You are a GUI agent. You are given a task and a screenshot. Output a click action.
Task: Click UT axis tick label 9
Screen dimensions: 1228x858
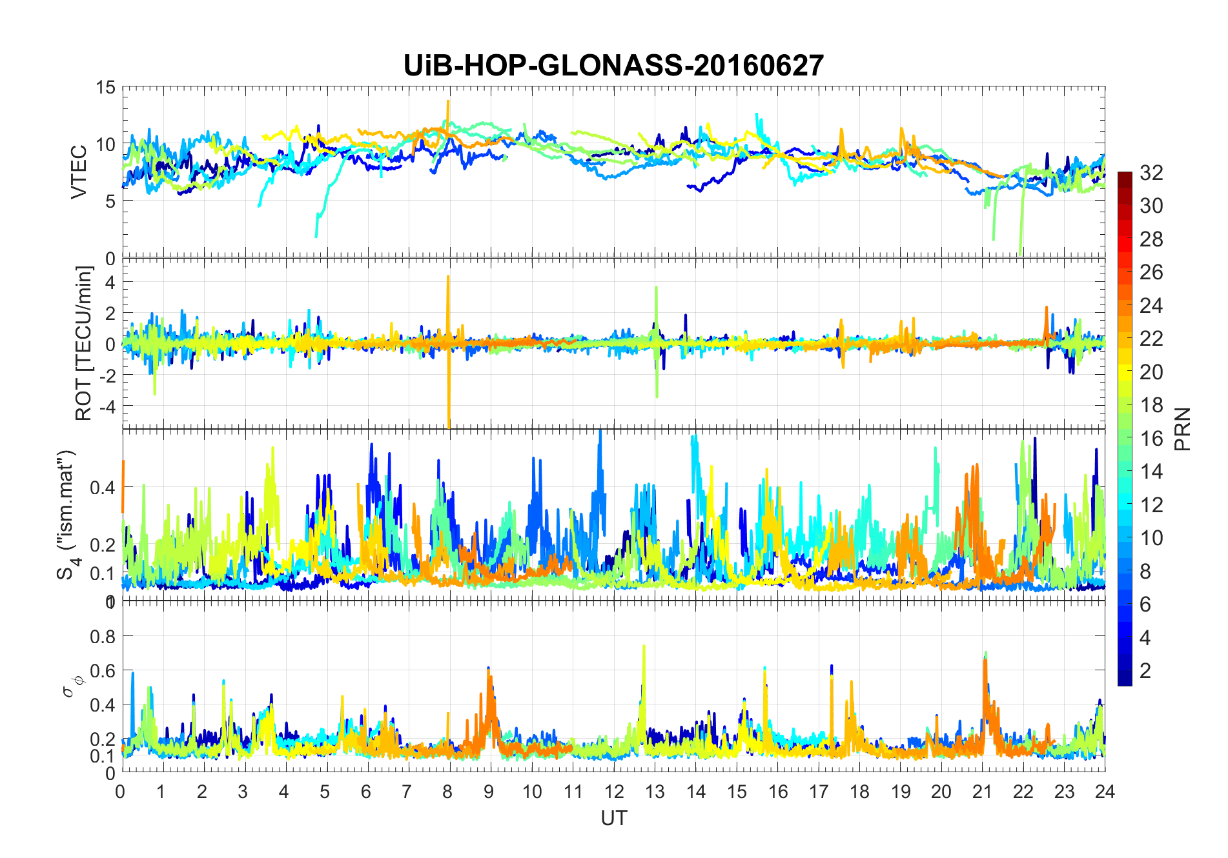[489, 792]
